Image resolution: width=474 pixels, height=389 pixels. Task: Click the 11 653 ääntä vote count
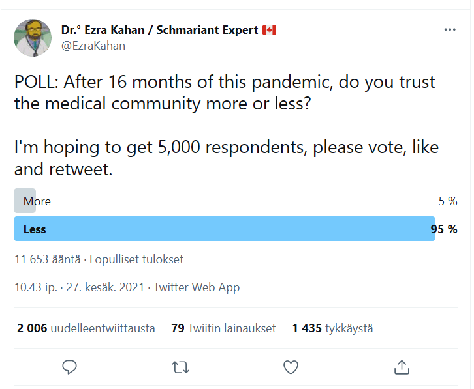point(47,259)
